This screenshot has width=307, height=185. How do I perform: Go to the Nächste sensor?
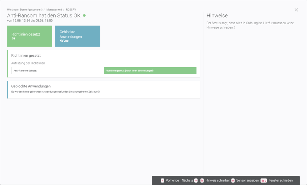point(187,180)
